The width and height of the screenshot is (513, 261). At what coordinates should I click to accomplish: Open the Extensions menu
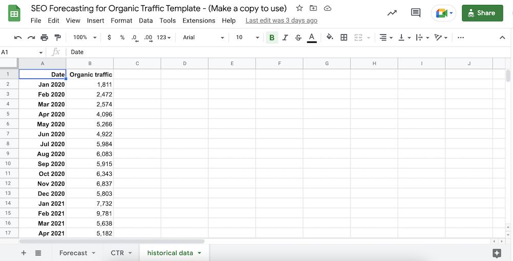199,21
